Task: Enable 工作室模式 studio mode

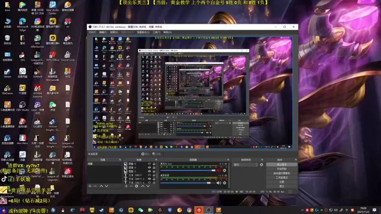Action: pyautogui.click(x=281, y=177)
